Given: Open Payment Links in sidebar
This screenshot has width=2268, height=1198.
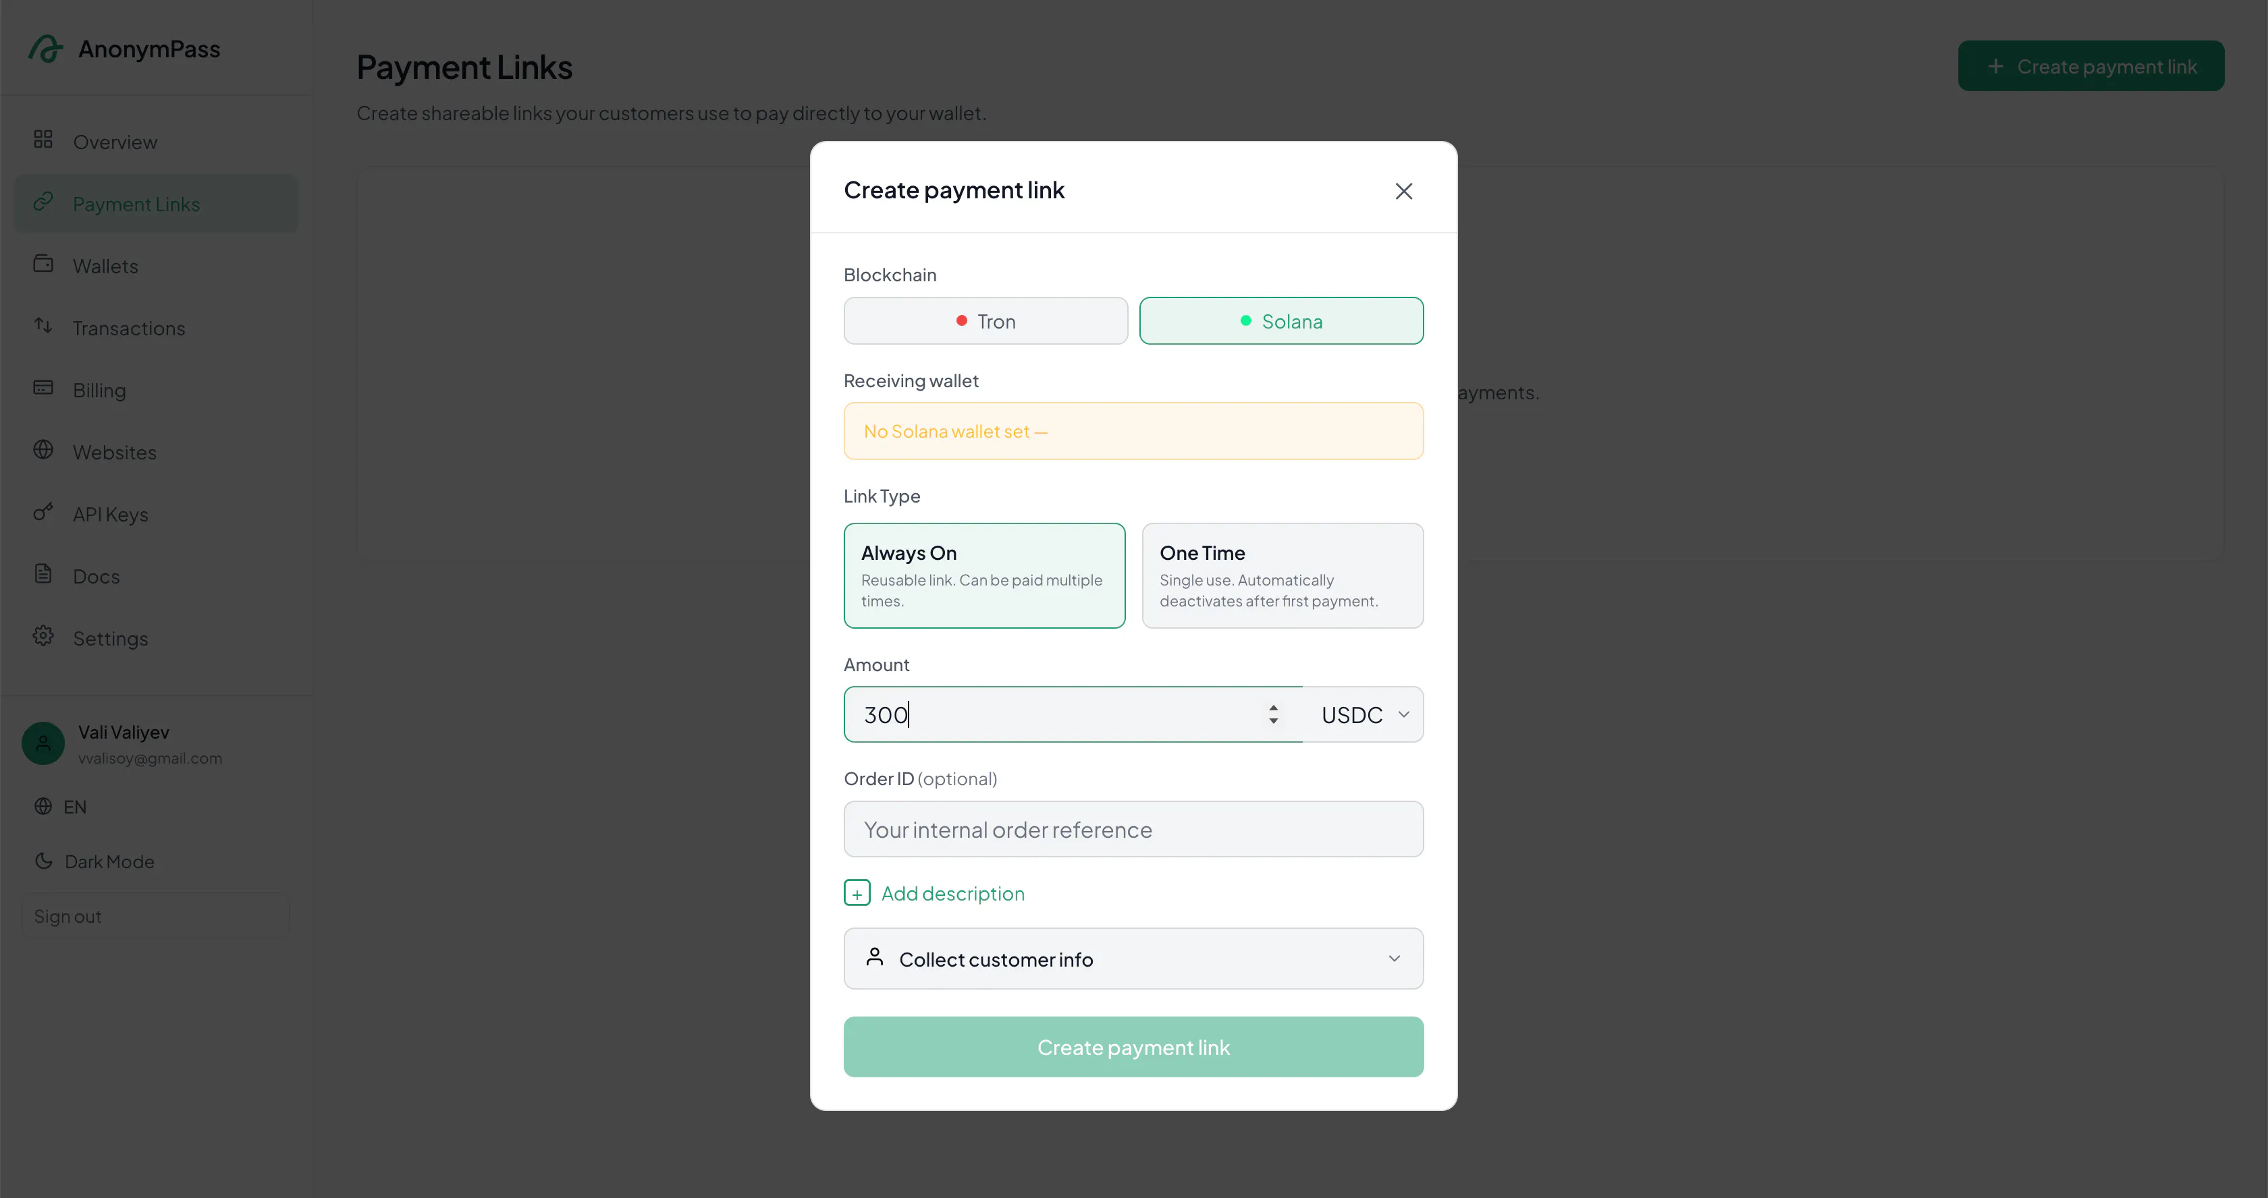Looking at the screenshot, I should tap(156, 203).
